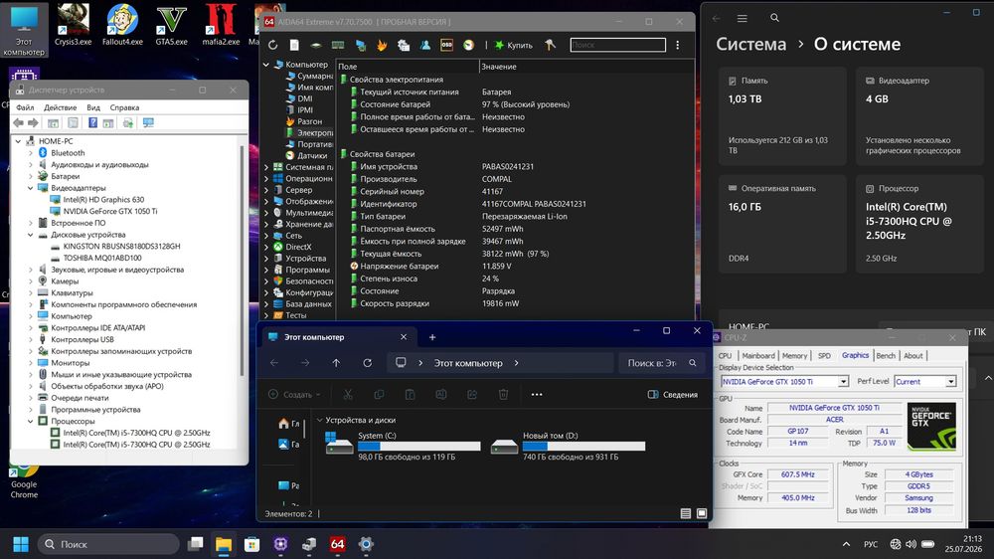Image resolution: width=994 pixels, height=559 pixels.
Task: Collapse the Компьютер tree node in AIDA64
Action: tap(266, 65)
